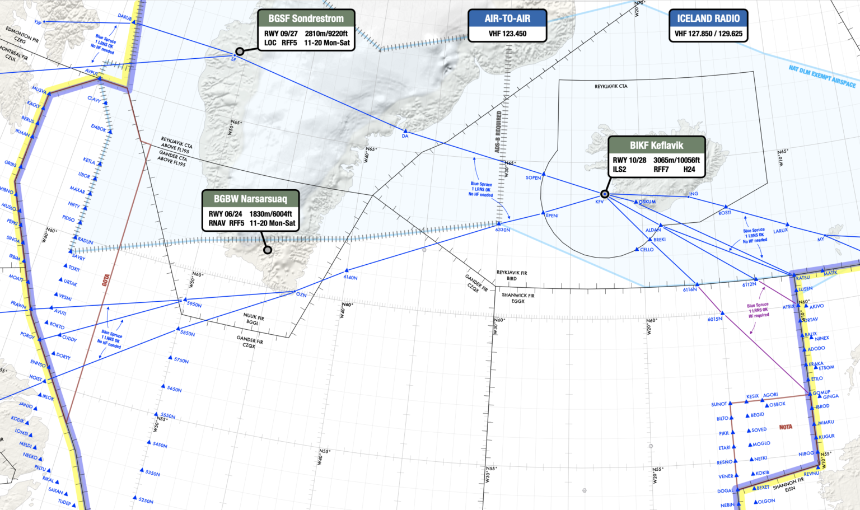Click the BREKI waypoint triangle

pyautogui.click(x=651, y=238)
